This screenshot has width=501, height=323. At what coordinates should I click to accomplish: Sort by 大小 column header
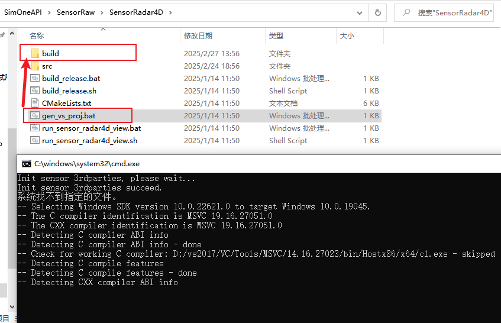[x=347, y=35]
